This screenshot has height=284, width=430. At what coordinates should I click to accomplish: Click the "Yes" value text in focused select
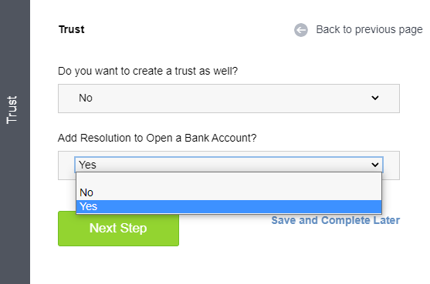point(87,165)
